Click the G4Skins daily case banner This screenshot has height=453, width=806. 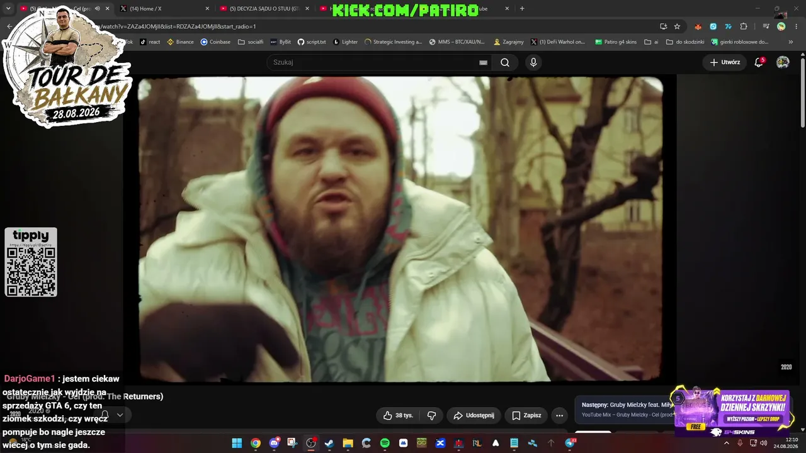732,411
